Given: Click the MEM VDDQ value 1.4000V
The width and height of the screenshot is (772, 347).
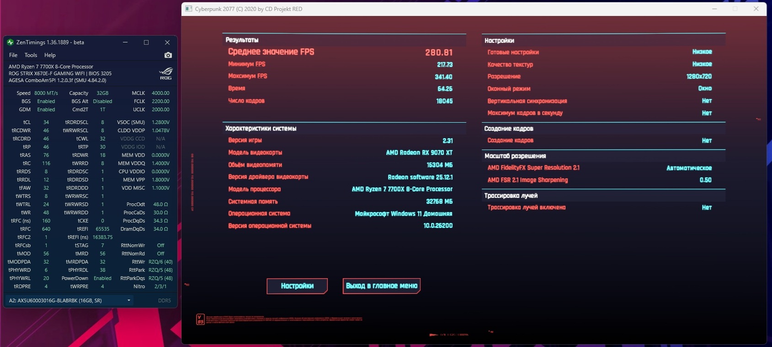Looking at the screenshot, I should [160, 163].
